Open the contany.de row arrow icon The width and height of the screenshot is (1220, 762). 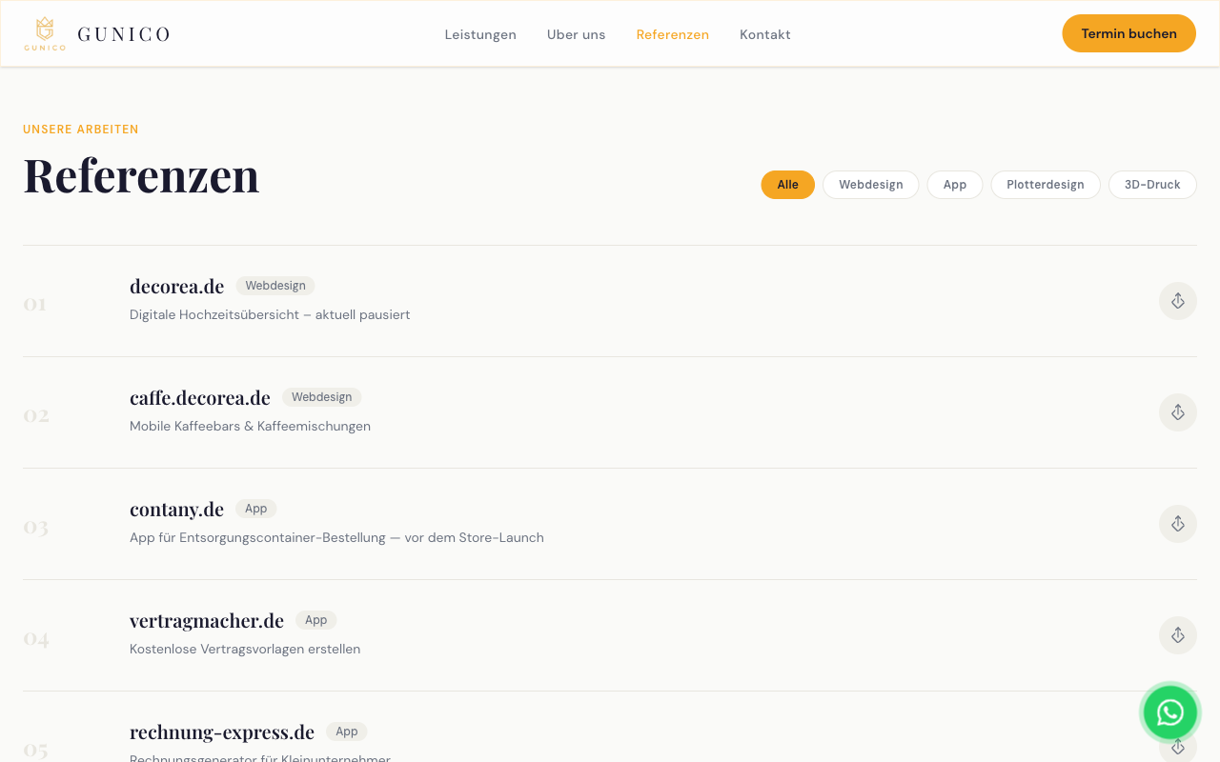[1177, 524]
